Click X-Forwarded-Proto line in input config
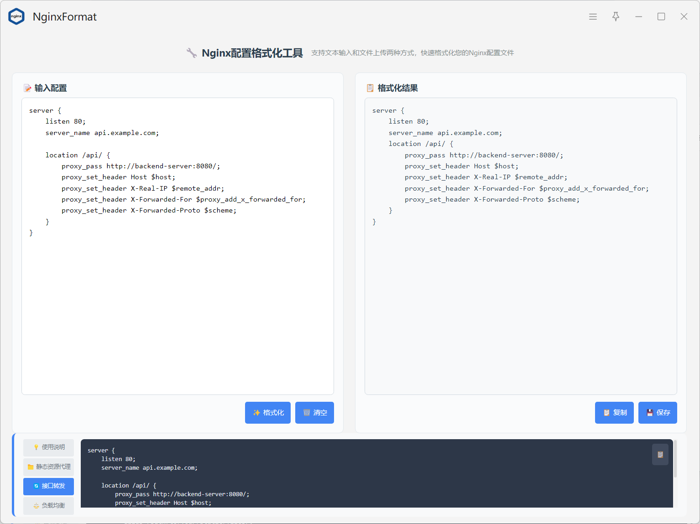 [149, 211]
